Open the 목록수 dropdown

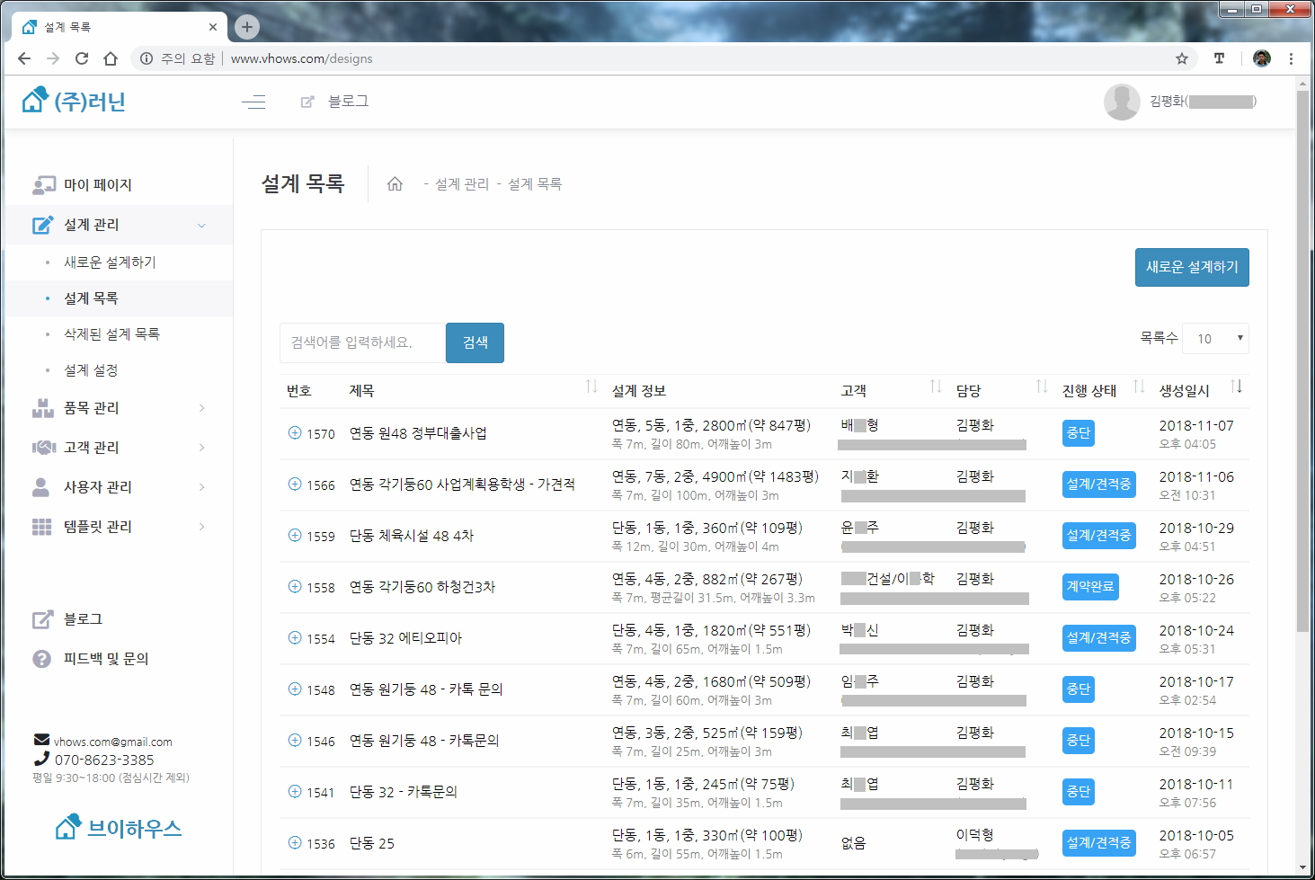(1215, 339)
